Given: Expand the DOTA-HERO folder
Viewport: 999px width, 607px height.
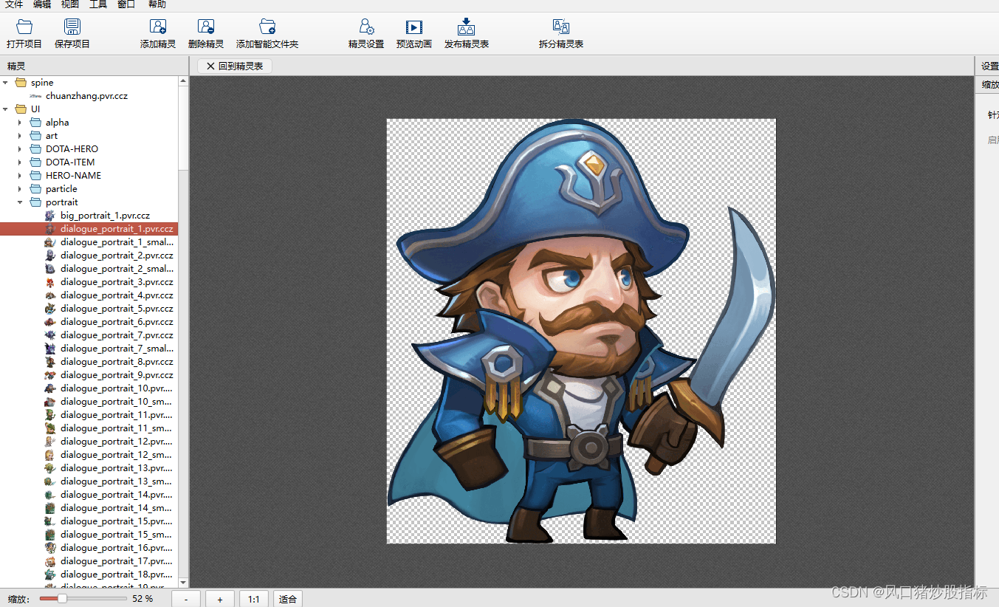Looking at the screenshot, I should tap(20, 149).
